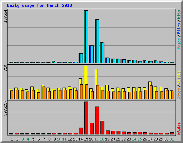Viewport: 183px width, 143px height.
Task: Click the day 7 orange sites bar
Action: click(x=44, y=93)
